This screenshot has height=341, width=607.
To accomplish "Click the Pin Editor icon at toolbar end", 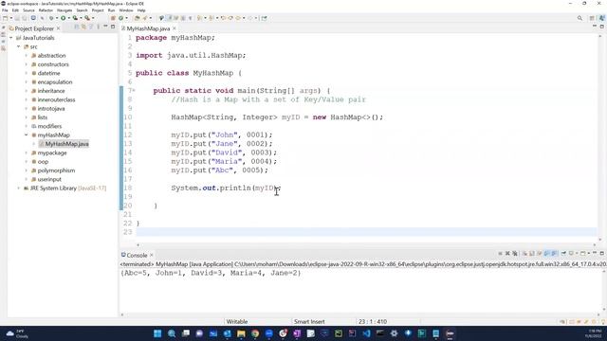I will 264,18.
